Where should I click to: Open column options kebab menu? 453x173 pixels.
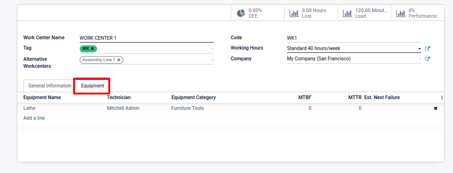tap(442, 98)
